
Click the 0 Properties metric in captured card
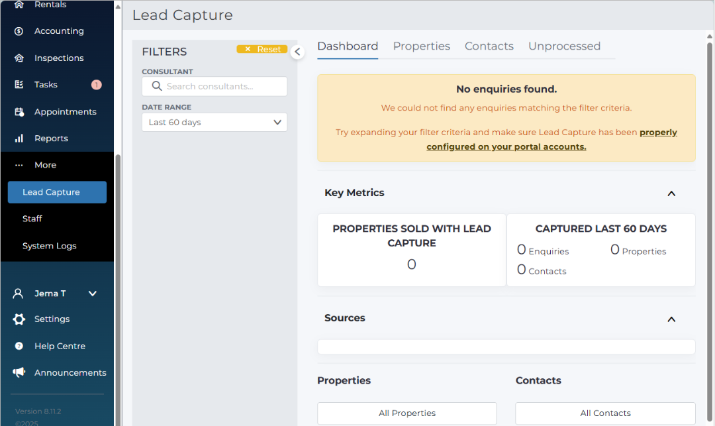coord(638,250)
